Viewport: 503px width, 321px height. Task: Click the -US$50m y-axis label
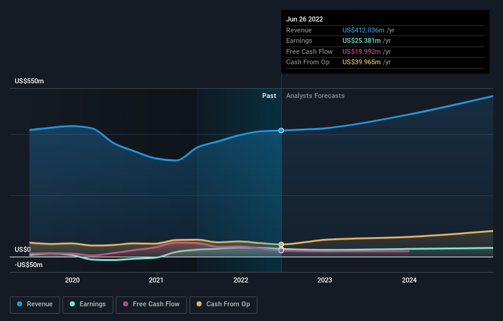pos(29,265)
